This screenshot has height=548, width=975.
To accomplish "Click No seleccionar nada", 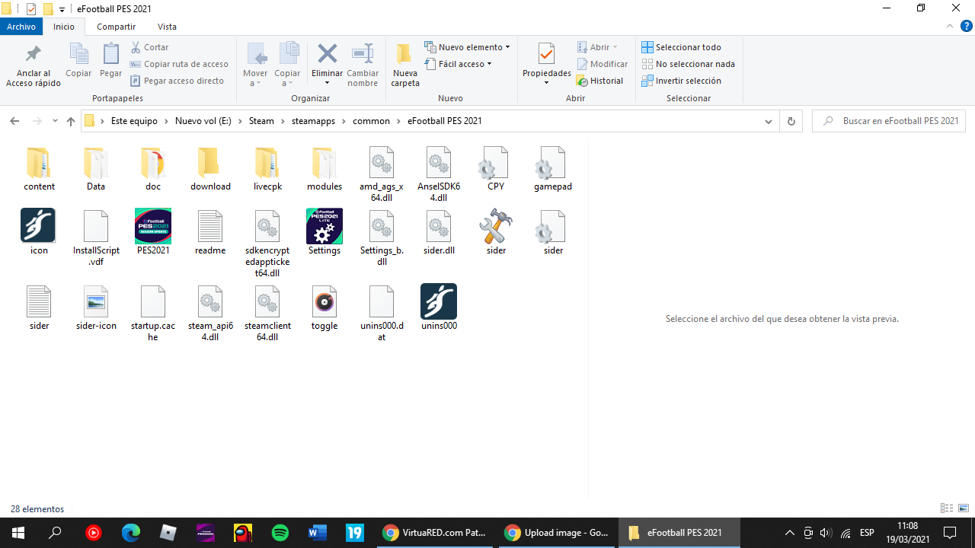I will pos(689,64).
